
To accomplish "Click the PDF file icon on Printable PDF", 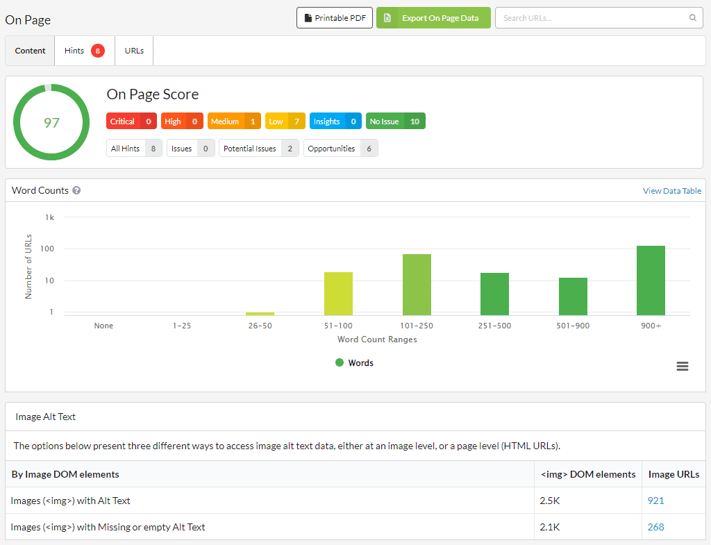I will [x=308, y=17].
